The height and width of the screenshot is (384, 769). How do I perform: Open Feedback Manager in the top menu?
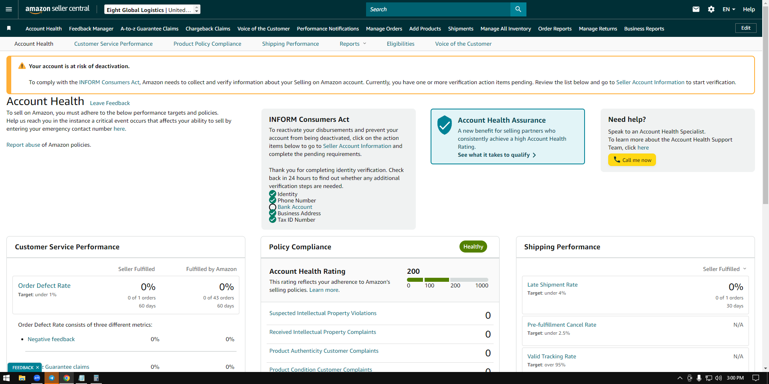[x=91, y=28]
